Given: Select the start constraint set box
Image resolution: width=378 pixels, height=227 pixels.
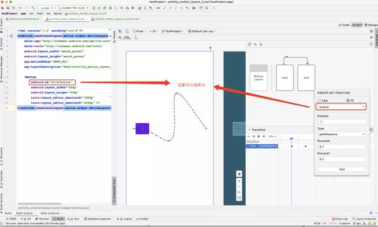Looking at the screenshot, I should [x=285, y=77].
